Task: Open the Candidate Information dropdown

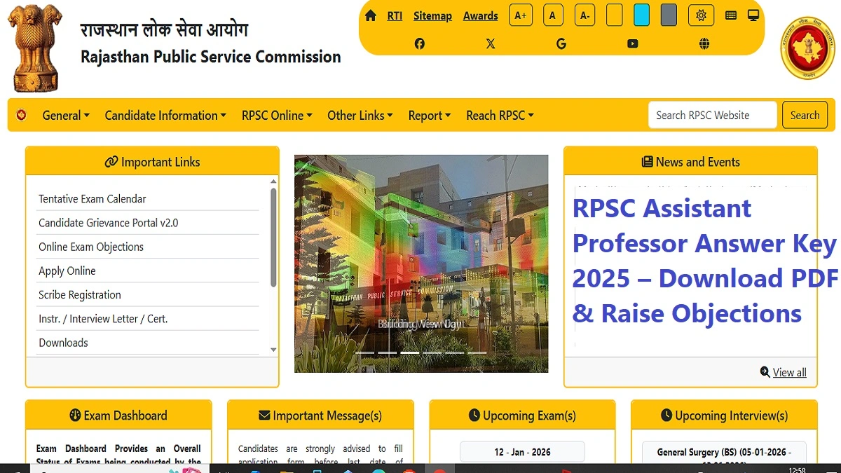Action: pos(165,115)
